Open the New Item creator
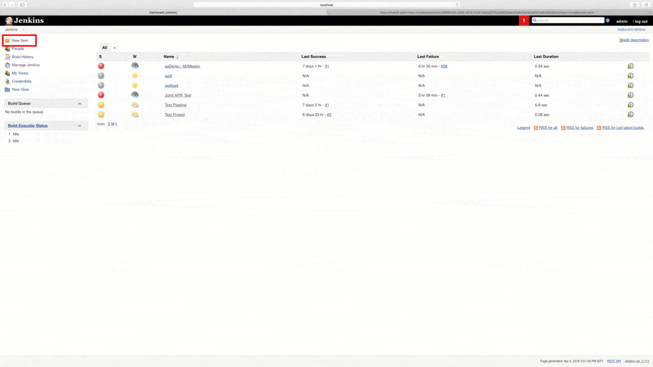This screenshot has height=367, width=653. tap(19, 40)
